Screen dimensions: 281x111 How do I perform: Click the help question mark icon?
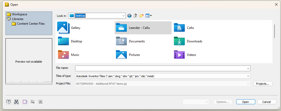(x=9, y=102)
